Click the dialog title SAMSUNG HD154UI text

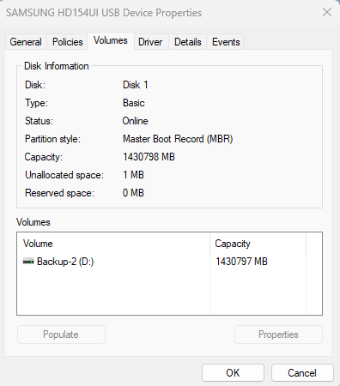pyautogui.click(x=104, y=13)
